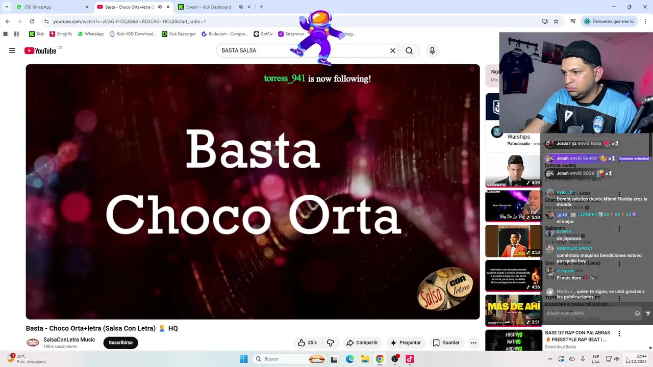Dislike the Basta Choco Orta video
The image size is (653, 367).
tap(330, 343)
